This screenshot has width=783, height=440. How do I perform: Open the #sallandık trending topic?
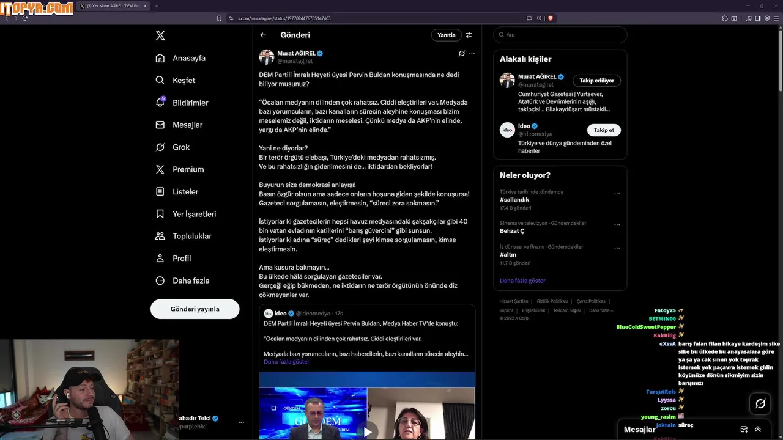tap(514, 200)
